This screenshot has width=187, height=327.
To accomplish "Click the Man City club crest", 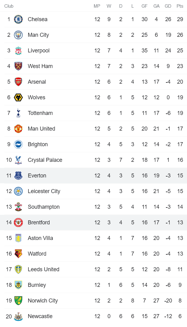I will (x=18, y=35).
